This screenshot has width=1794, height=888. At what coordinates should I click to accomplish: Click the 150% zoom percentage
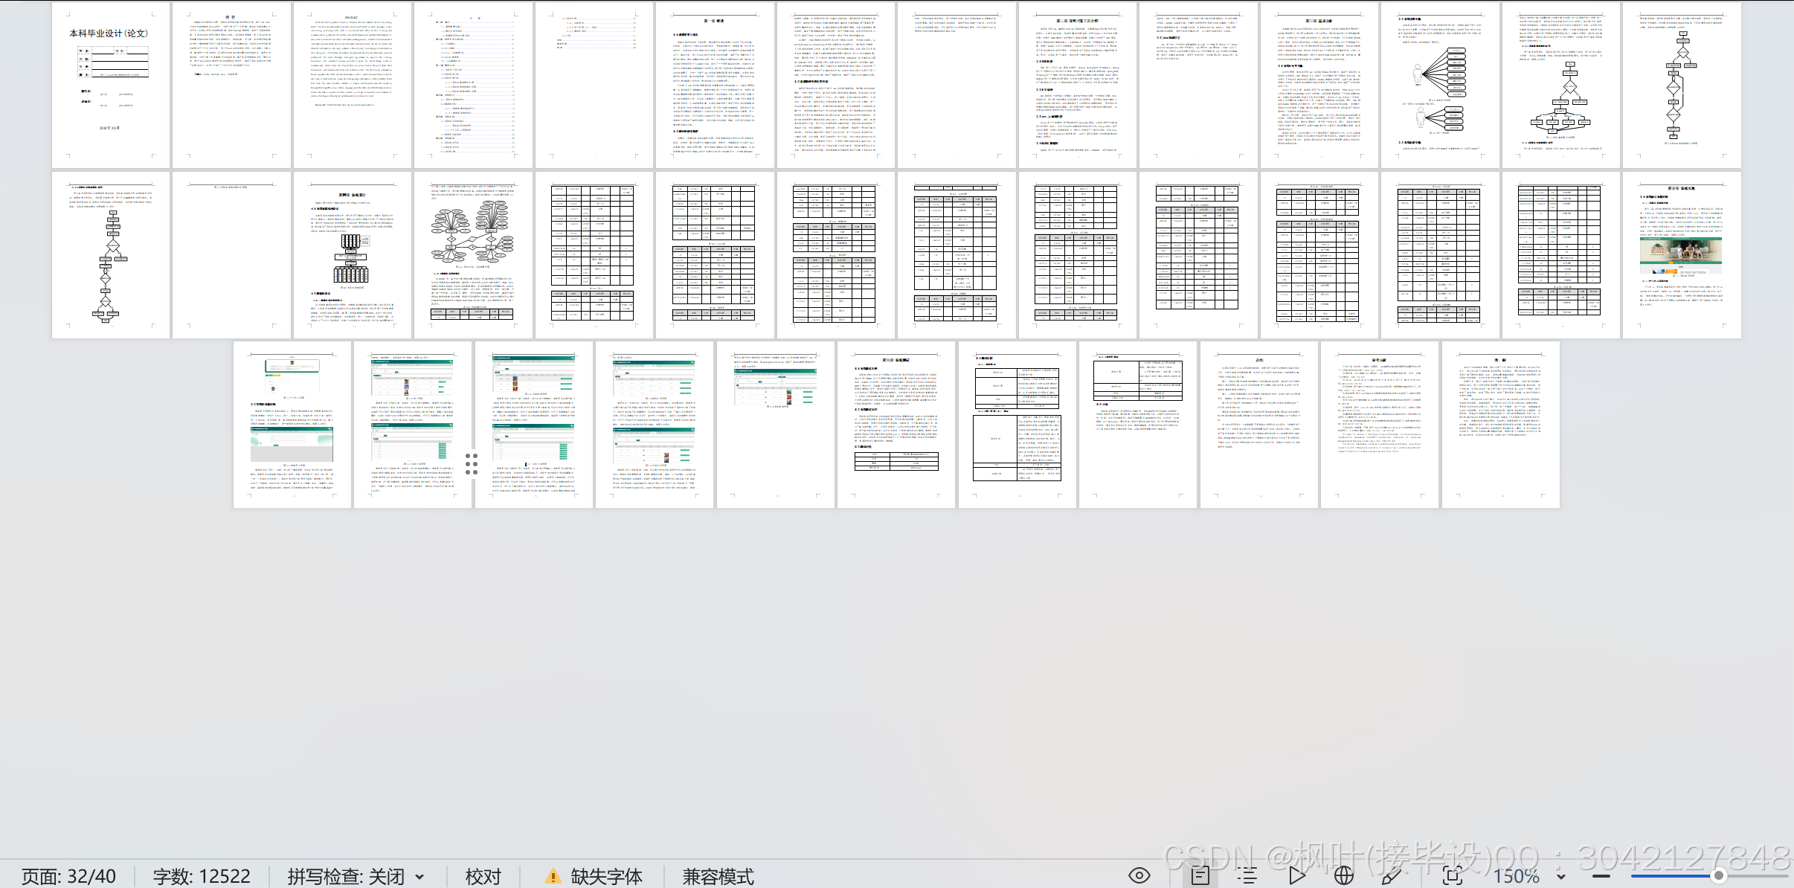click(x=1517, y=876)
